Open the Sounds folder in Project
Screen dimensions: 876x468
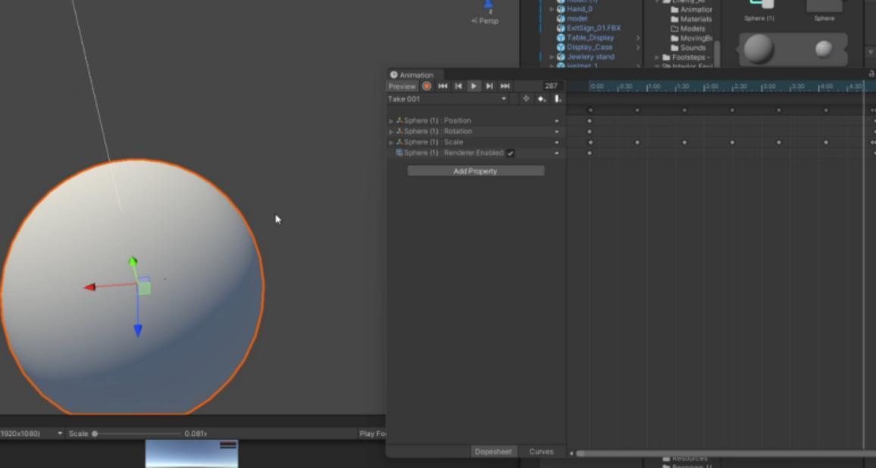(x=688, y=48)
